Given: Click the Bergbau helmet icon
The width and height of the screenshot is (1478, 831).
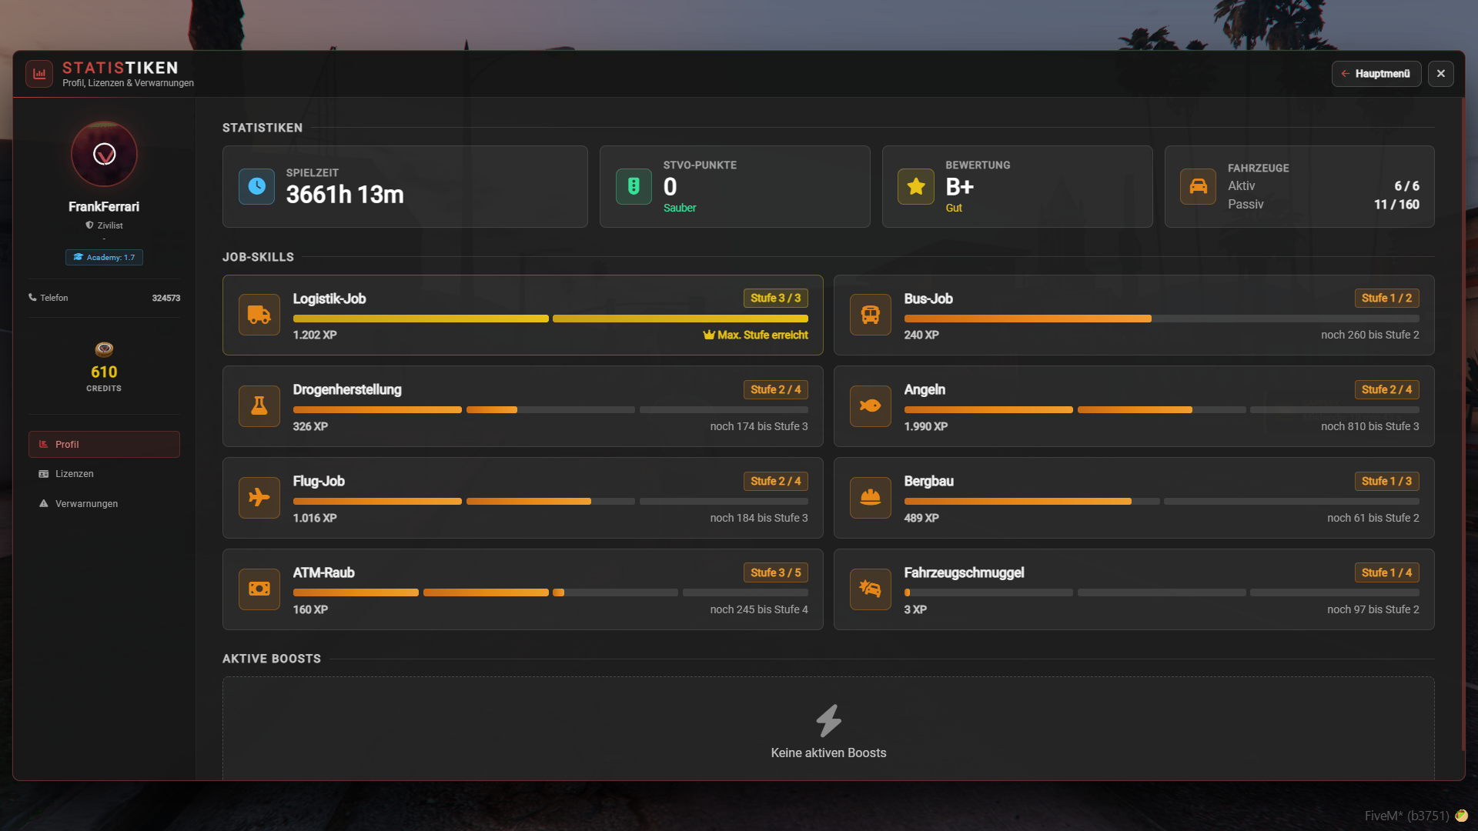Looking at the screenshot, I should pyautogui.click(x=871, y=498).
